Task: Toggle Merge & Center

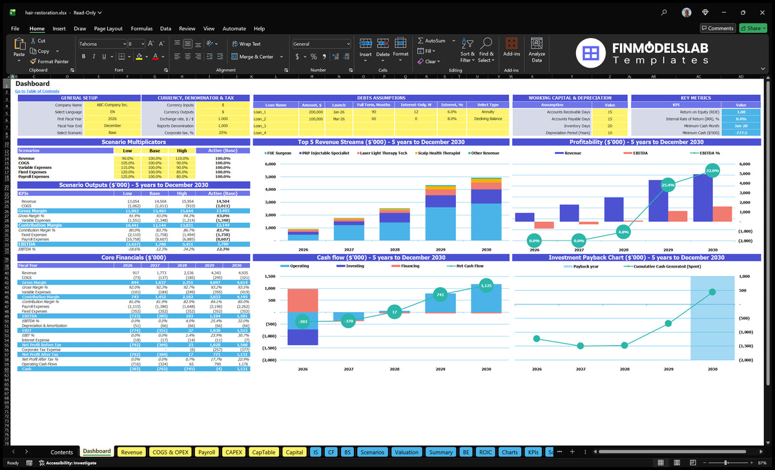Action: 252,57
